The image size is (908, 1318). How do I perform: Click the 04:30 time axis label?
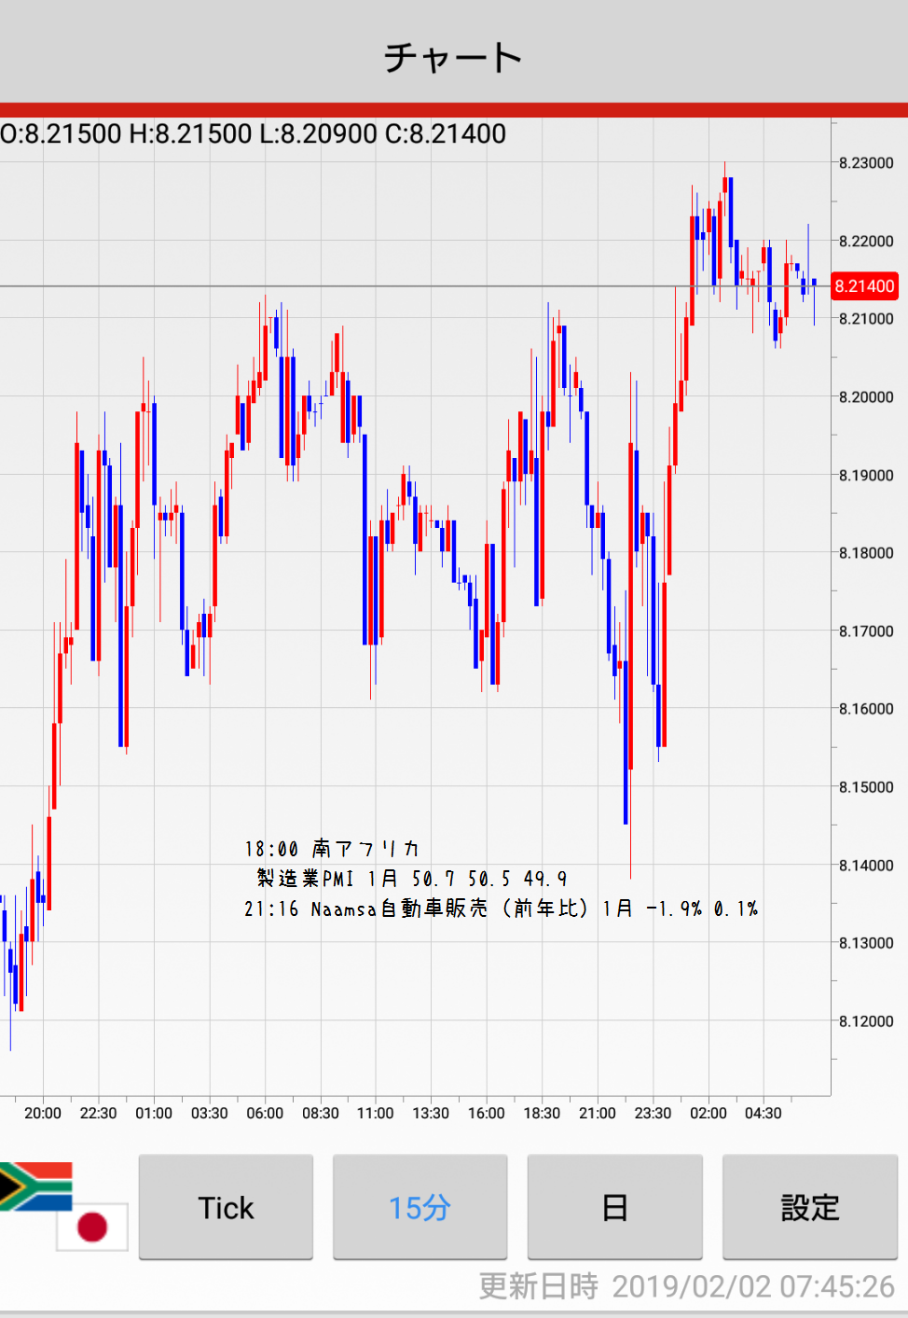click(764, 1113)
